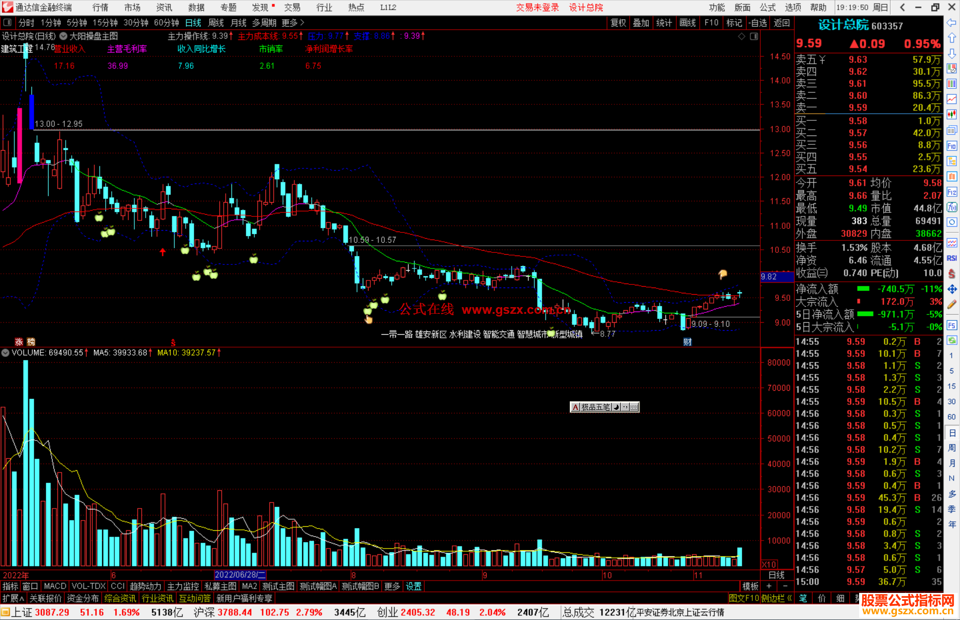This screenshot has height=620, width=960.
Task: Click the left arrow back icon in sidebar
Action: [952, 23]
